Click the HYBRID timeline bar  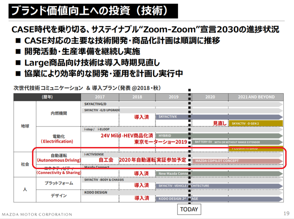point(219,136)
